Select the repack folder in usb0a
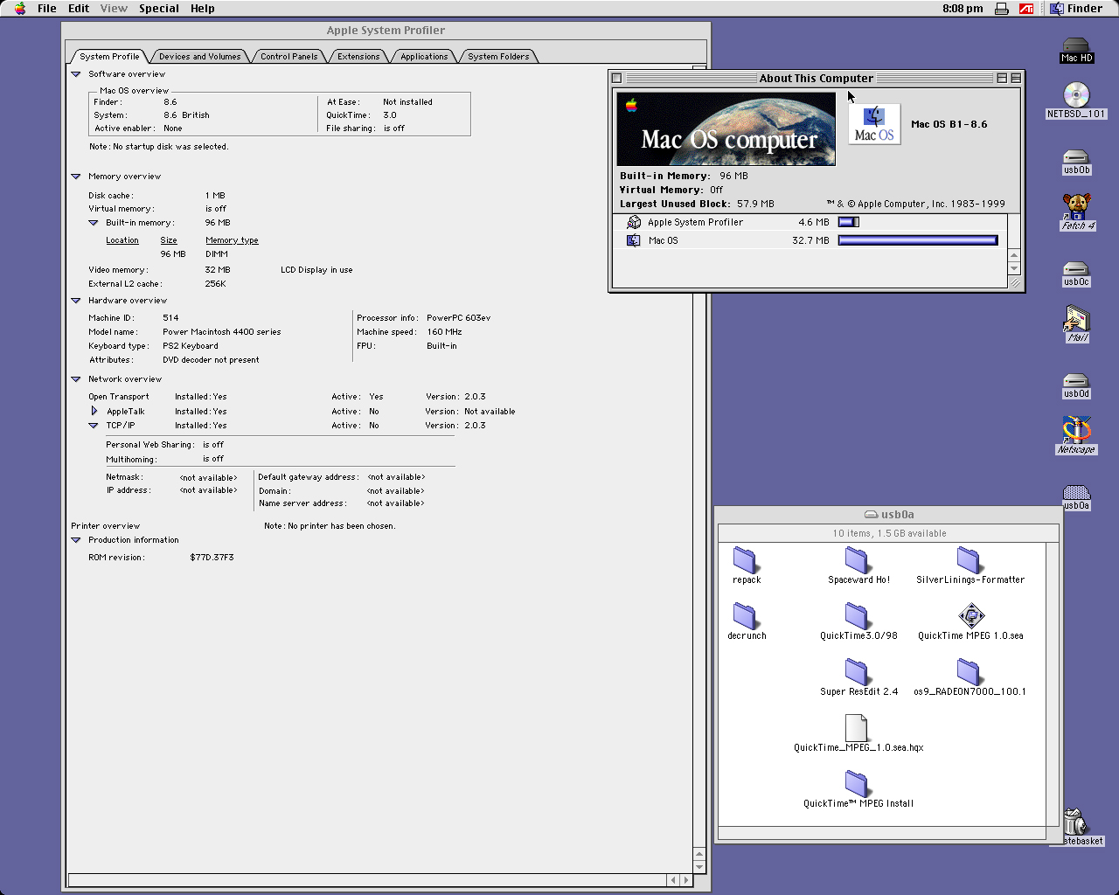Screen dimensions: 1119x895 coord(746,559)
